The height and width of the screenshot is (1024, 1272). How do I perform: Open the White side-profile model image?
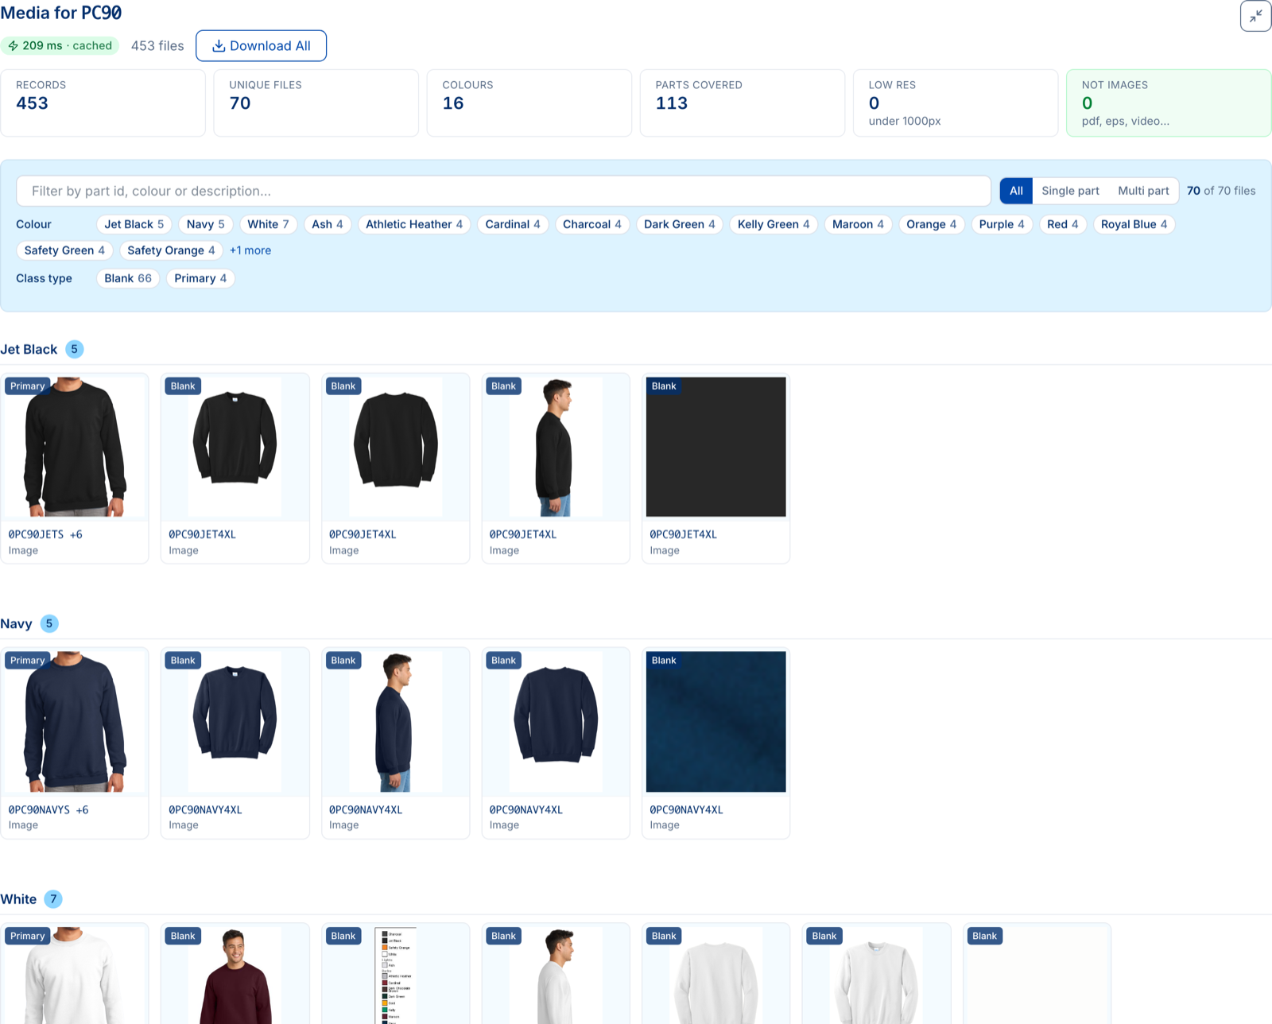556,976
